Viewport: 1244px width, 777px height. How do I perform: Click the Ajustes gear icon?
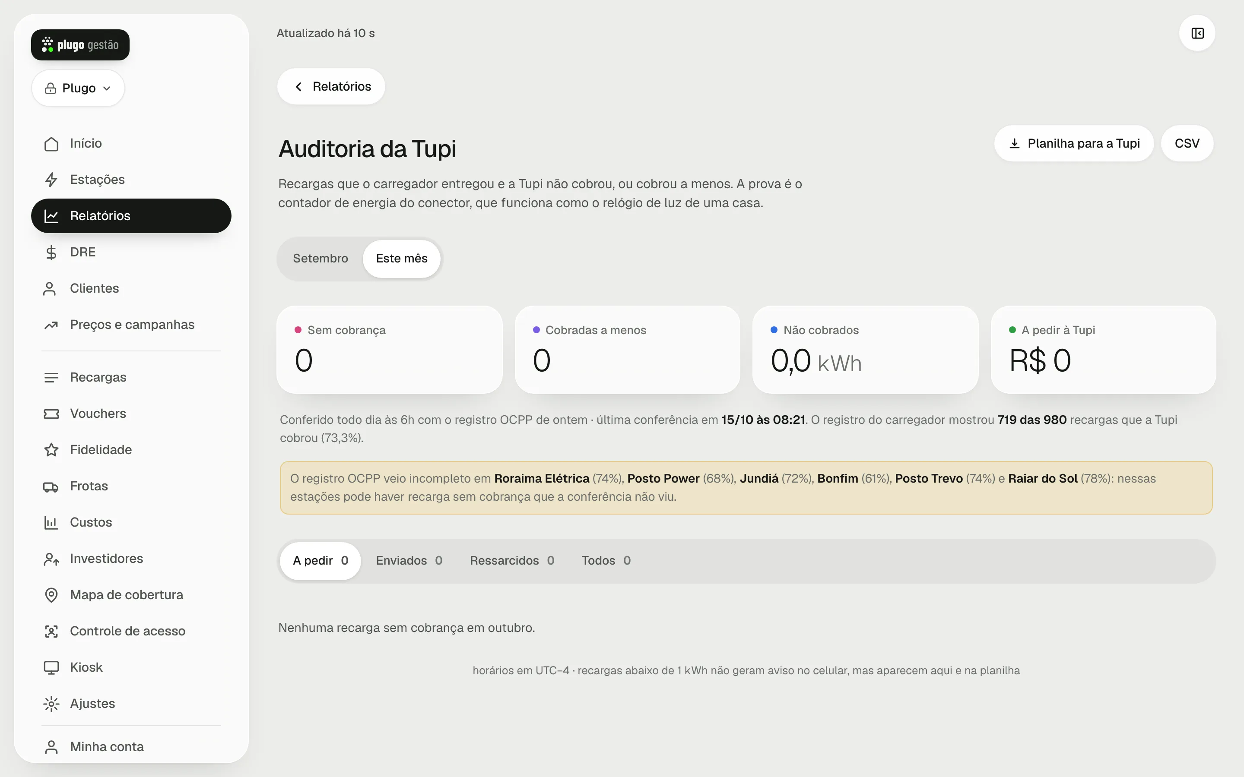pos(51,704)
